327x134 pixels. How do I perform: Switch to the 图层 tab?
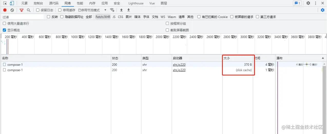click(x=164, y=3)
